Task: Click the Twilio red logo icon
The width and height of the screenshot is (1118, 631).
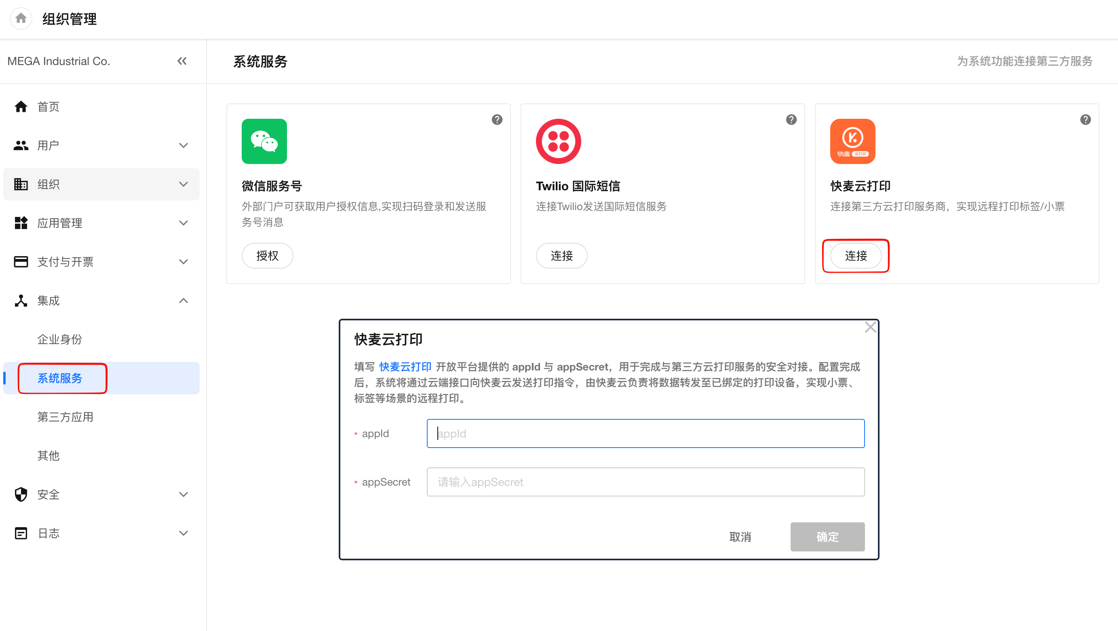Action: [x=558, y=141]
